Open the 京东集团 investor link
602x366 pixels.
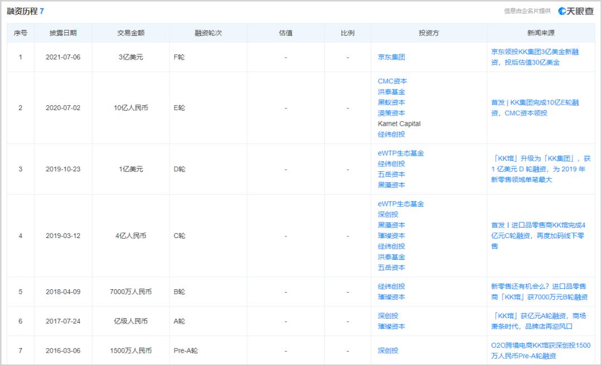(x=391, y=57)
